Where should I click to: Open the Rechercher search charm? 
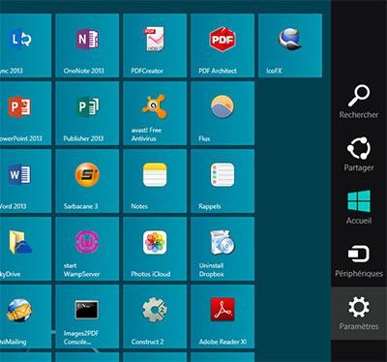pyautogui.click(x=359, y=102)
